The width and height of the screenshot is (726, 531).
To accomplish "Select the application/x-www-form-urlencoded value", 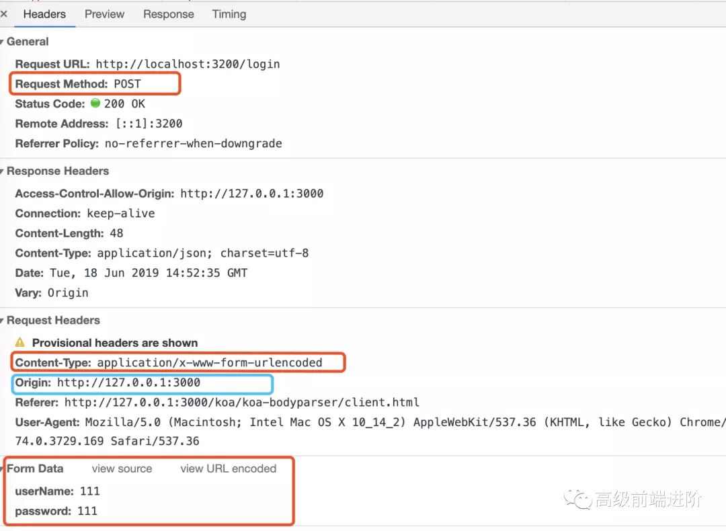I will coord(210,362).
